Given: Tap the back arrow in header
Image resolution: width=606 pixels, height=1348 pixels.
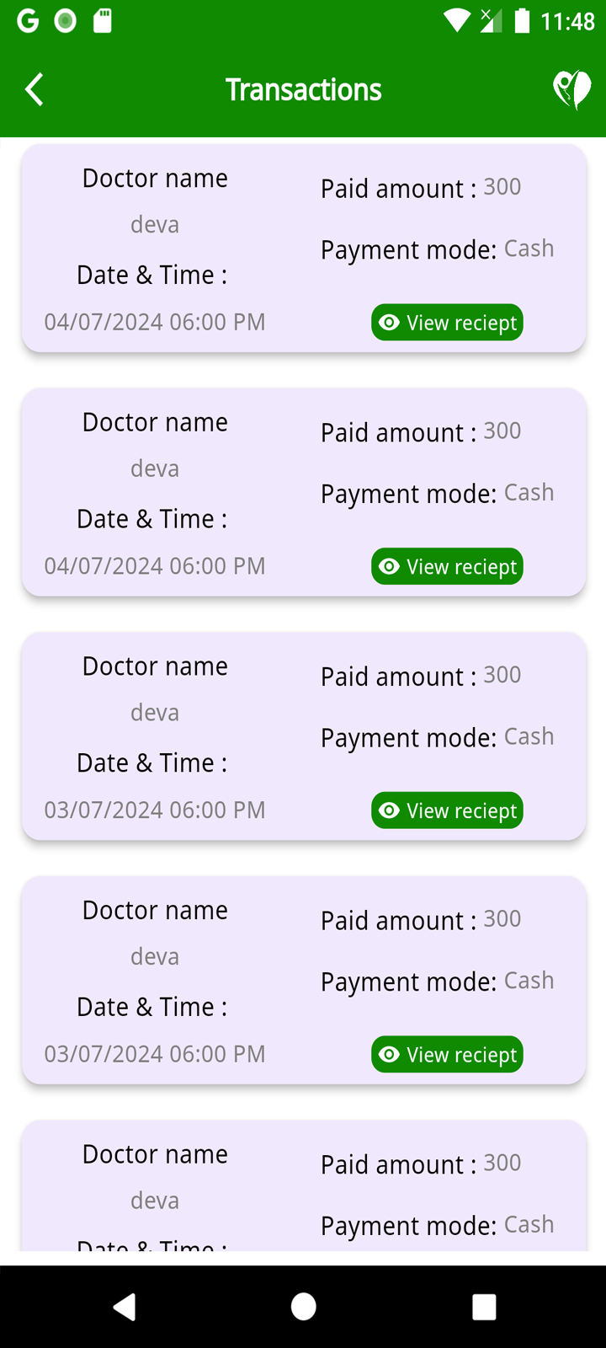Looking at the screenshot, I should (35, 89).
